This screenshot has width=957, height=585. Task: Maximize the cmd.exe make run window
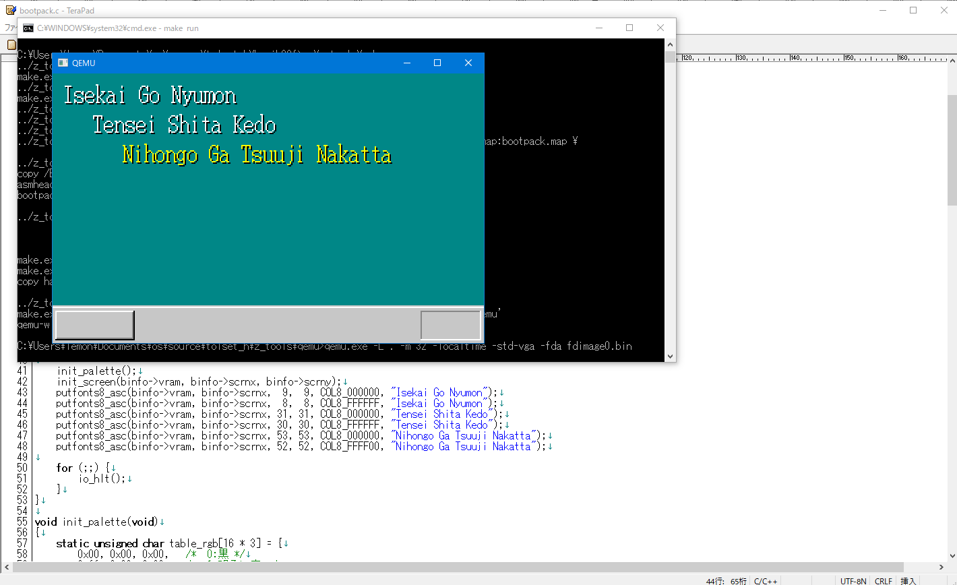(x=629, y=28)
